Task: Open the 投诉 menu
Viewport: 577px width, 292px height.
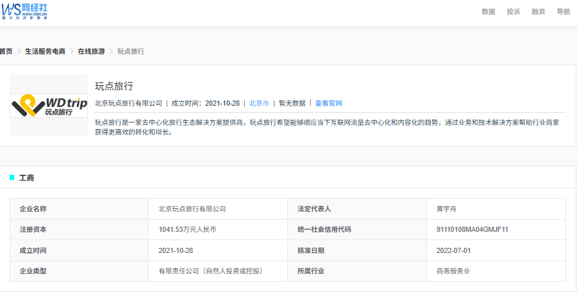Action: coord(514,12)
